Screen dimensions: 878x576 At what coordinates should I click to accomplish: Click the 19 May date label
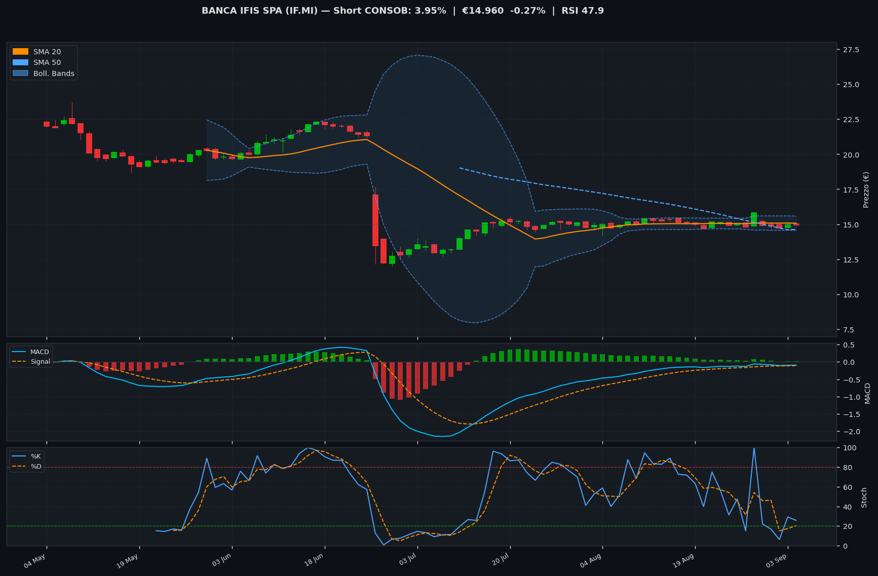pyautogui.click(x=127, y=561)
